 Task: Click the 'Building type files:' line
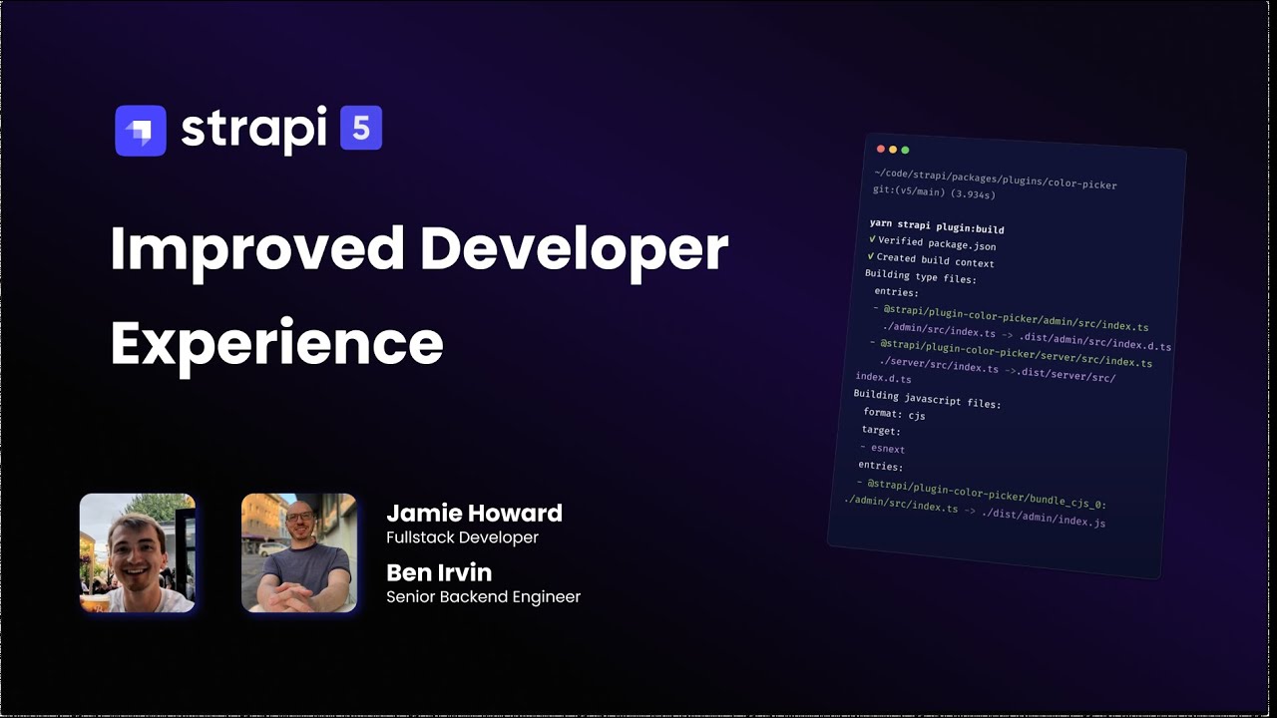920,277
